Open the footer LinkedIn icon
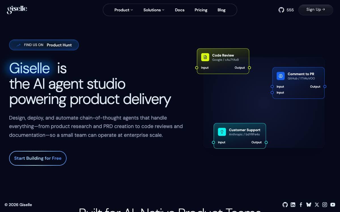Image resolution: width=340 pixels, height=212 pixels. (293, 205)
